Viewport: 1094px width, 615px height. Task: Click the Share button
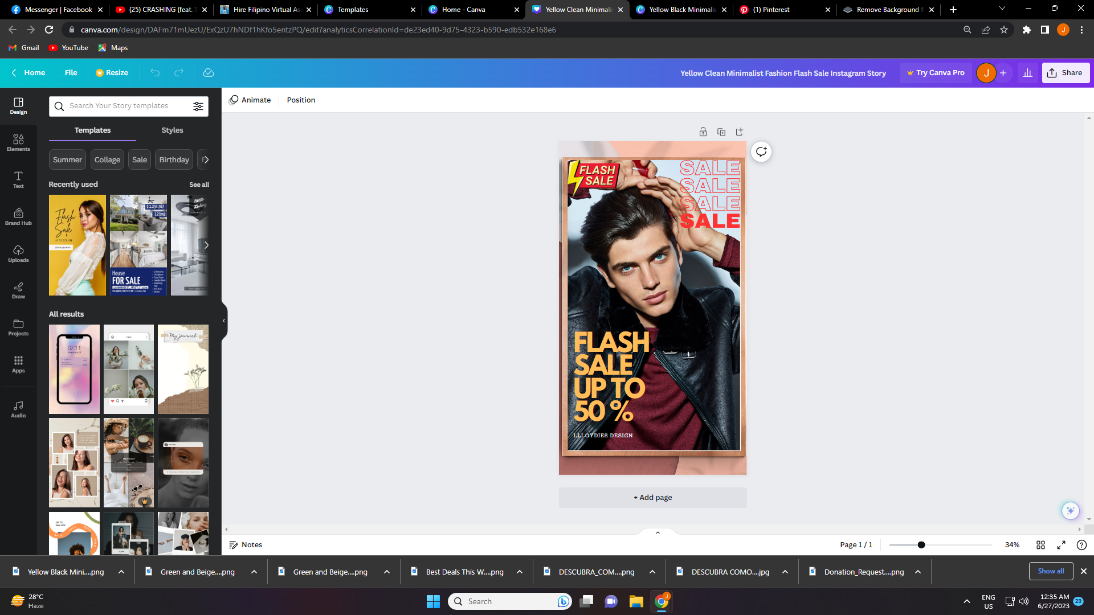tap(1065, 73)
